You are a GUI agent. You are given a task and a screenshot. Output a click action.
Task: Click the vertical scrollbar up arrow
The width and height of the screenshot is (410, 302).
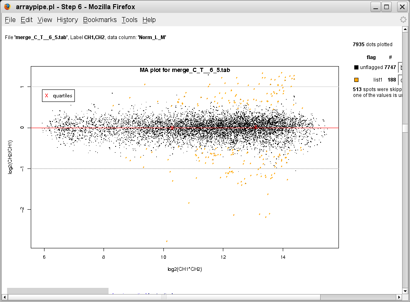point(405,29)
